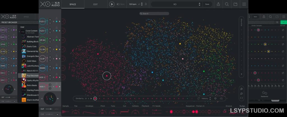Select the SNARE channel circle

coord(43,68)
